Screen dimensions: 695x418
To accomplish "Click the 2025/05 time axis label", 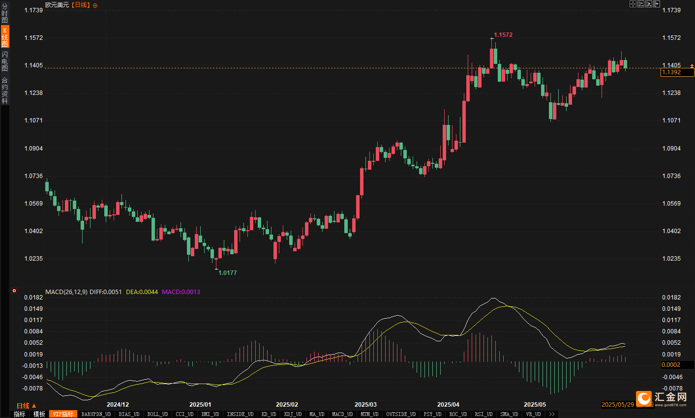I will (535, 405).
